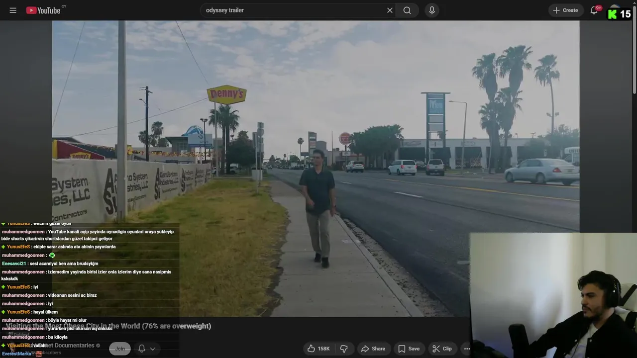Click the scrollbar up arrow
Screen dimensions: 637x358
pyautogui.click(x=634, y=3)
